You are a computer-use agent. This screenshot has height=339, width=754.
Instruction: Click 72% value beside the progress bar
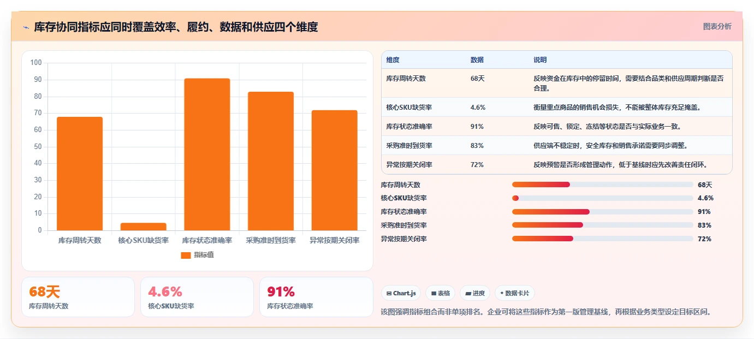704,239
